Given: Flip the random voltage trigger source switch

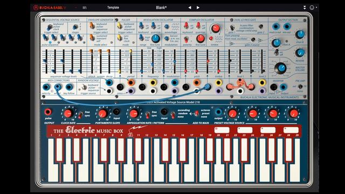Looking at the screenshot, I should pyautogui.click(x=84, y=88).
